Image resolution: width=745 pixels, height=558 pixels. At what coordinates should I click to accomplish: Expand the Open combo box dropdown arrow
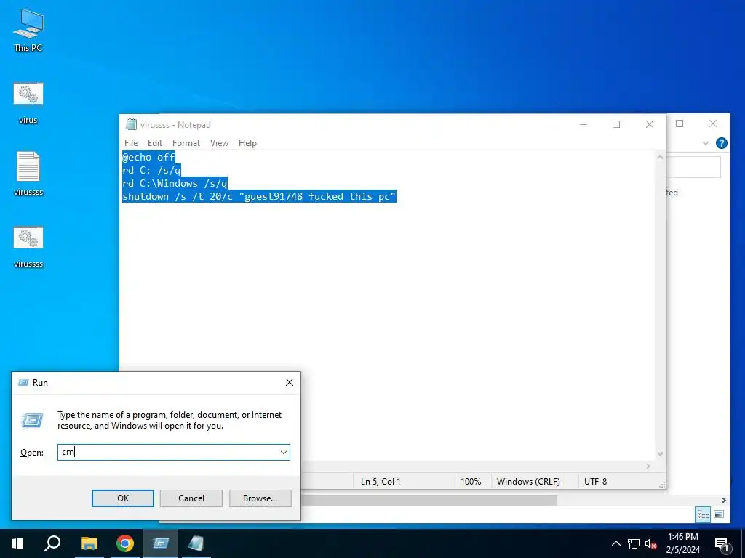[284, 452]
